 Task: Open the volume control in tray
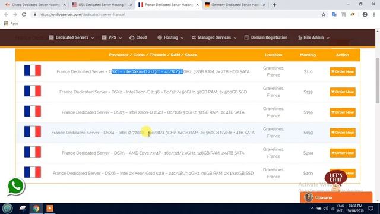coord(326,209)
